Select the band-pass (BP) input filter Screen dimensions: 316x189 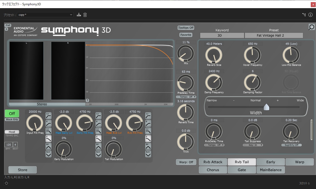[x=48, y=146]
